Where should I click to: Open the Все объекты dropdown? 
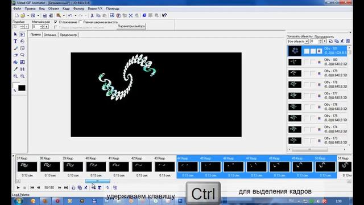pos(307,42)
